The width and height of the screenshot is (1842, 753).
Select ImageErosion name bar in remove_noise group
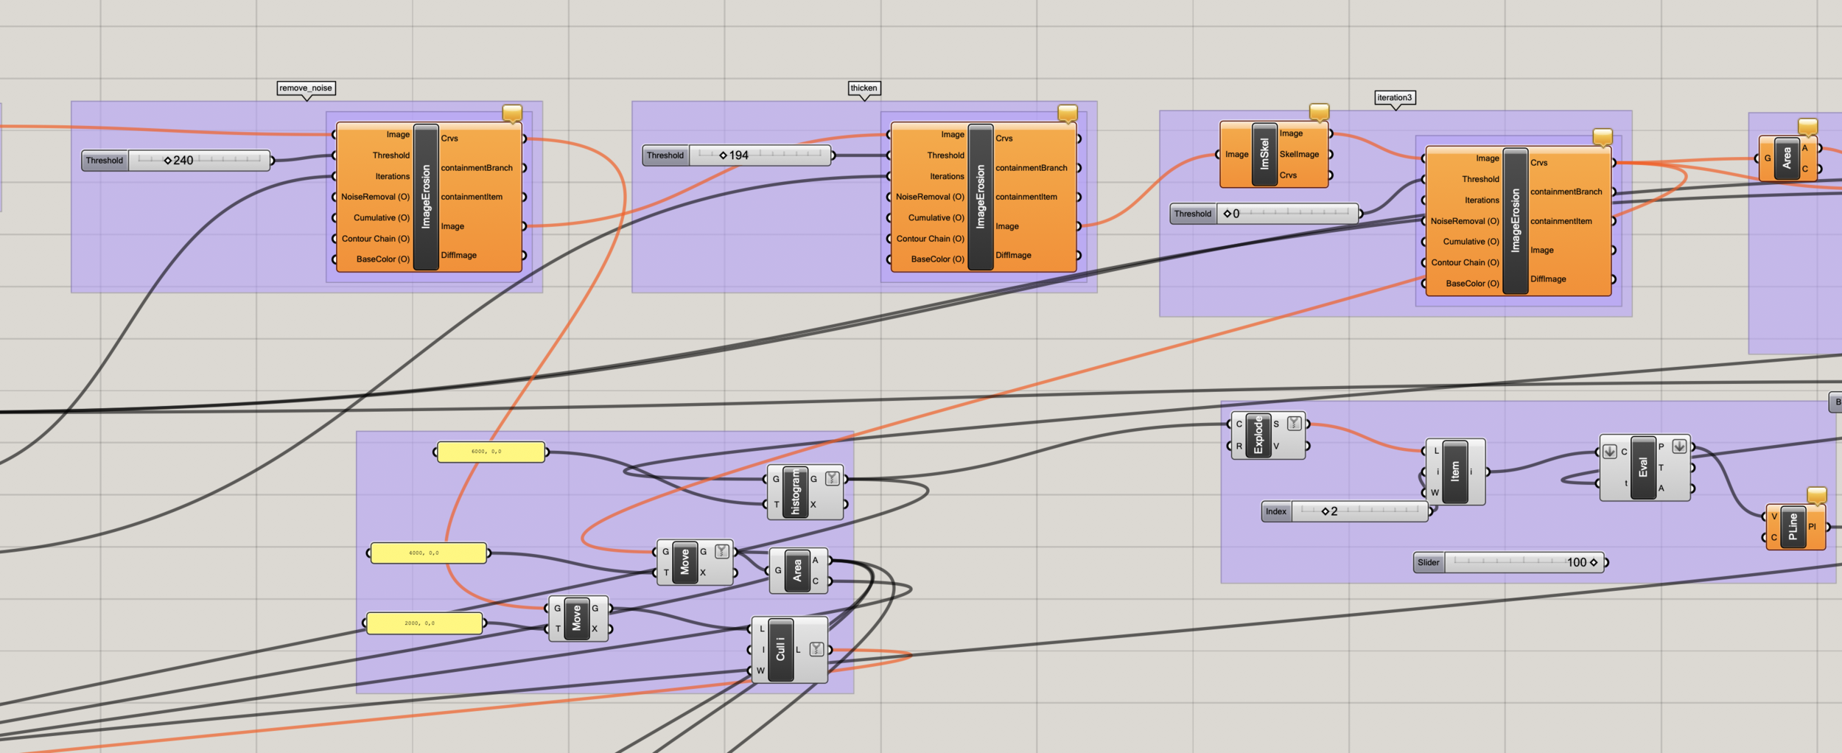[x=426, y=197]
